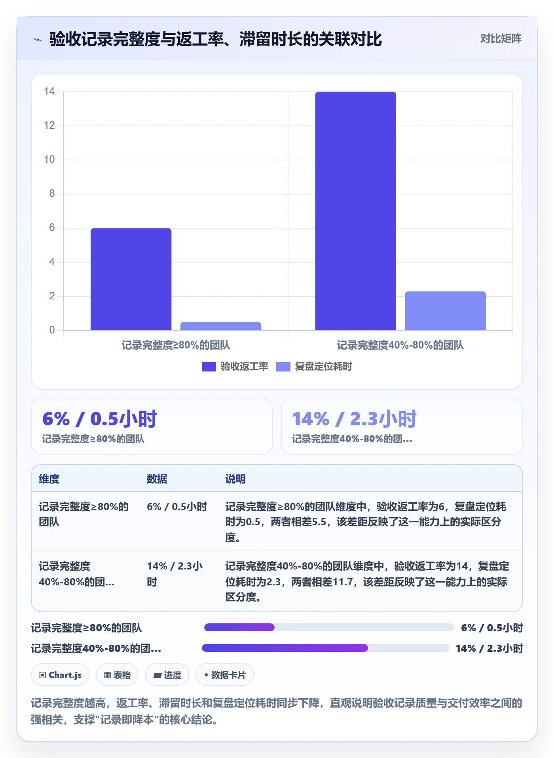Click the y-axis tick value 0
The width and height of the screenshot is (554, 758).
click(52, 330)
